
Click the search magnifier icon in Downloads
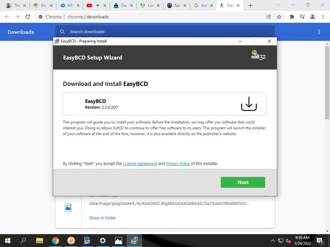point(62,32)
